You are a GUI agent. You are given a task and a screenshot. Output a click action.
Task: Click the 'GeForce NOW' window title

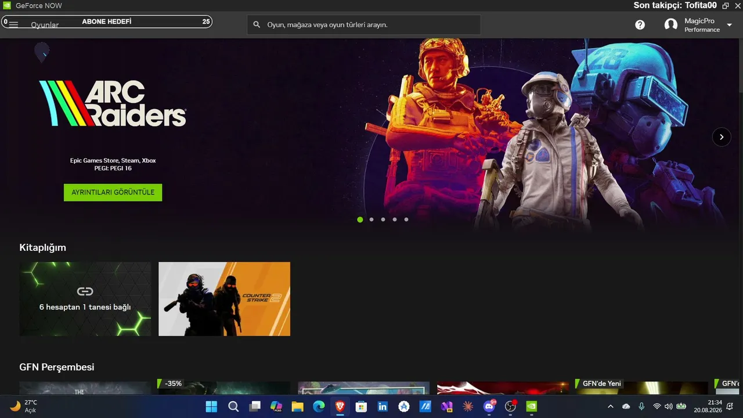[x=39, y=6]
